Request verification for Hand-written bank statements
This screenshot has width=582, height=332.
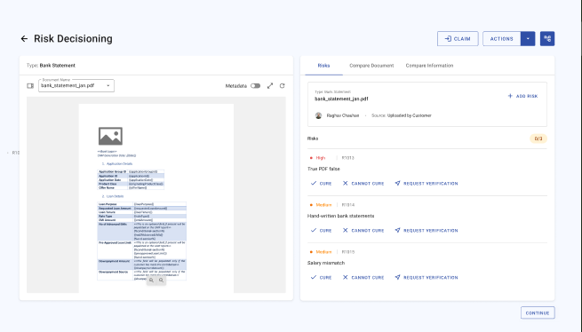point(427,231)
